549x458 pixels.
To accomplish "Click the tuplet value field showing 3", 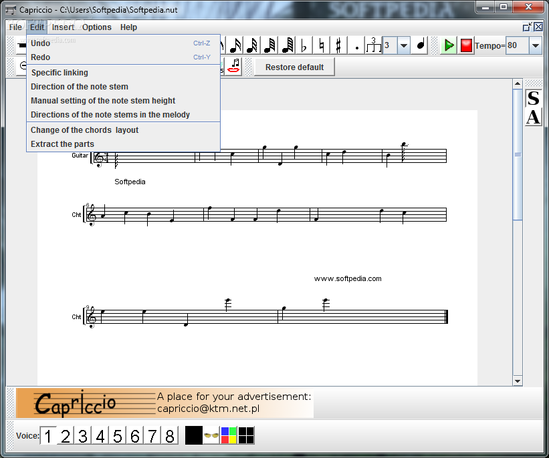I will click(x=390, y=45).
